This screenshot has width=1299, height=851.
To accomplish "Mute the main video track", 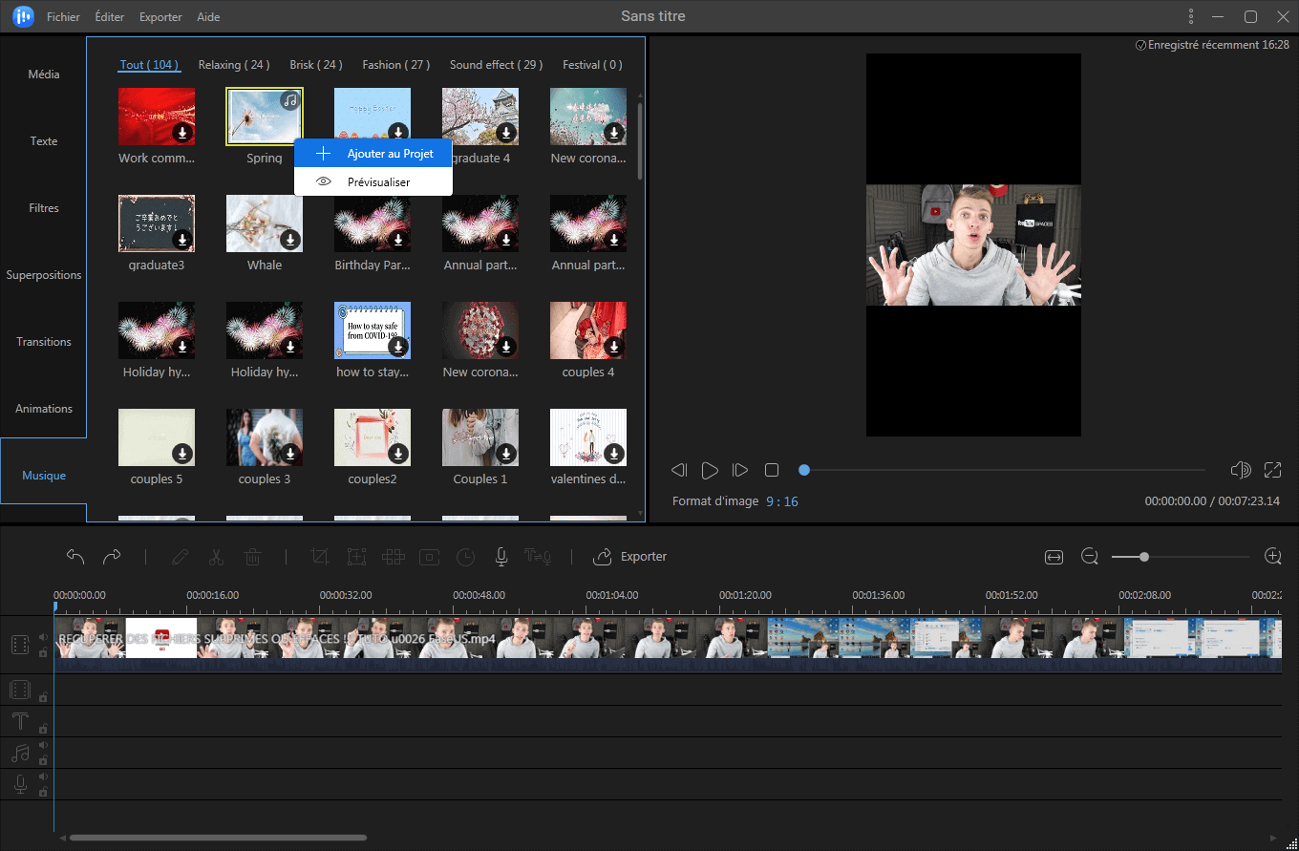I will (x=43, y=637).
